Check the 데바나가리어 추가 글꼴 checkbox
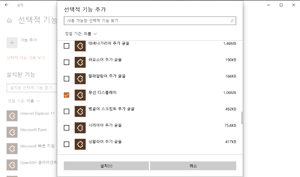300x177 pixels. click(67, 46)
